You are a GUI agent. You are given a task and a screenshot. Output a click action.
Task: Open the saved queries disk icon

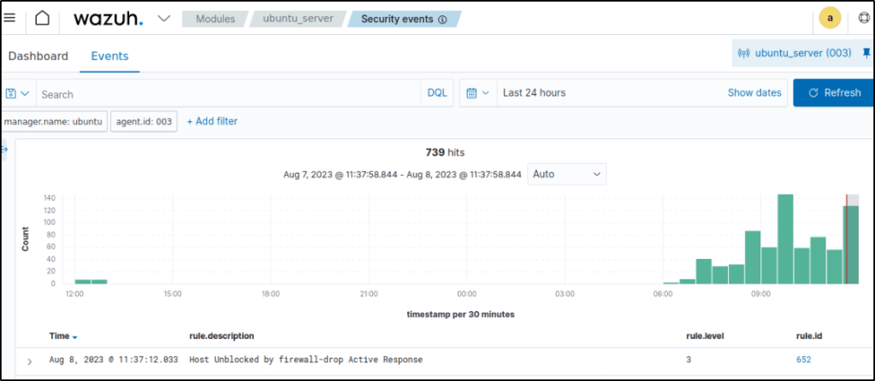(x=17, y=93)
